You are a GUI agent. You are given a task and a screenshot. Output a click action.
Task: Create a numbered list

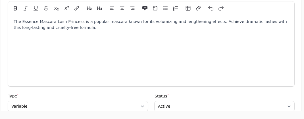[176, 8]
